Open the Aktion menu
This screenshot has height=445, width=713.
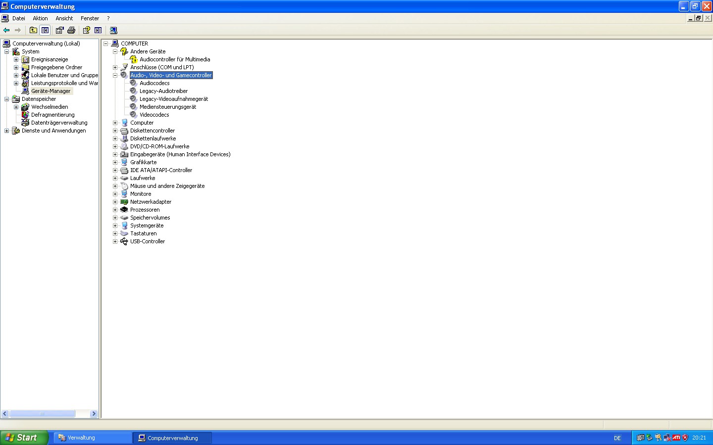(40, 18)
